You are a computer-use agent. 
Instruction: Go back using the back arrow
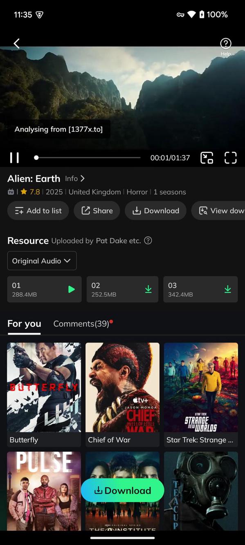tap(16, 43)
